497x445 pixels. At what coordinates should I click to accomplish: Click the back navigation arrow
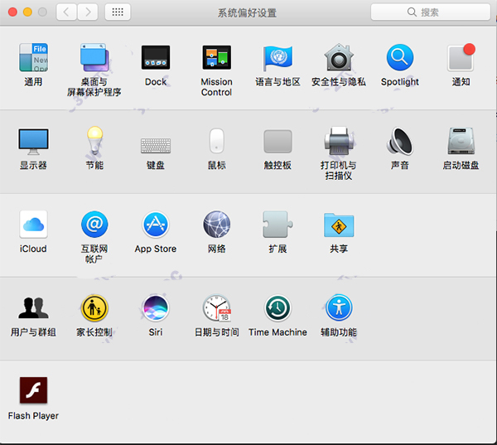point(66,12)
